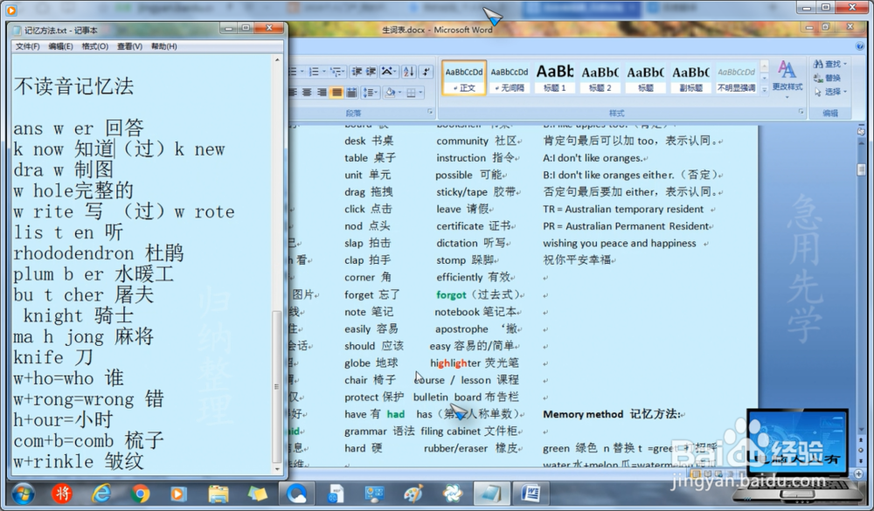Click the A-Z sort icon in Word
The height and width of the screenshot is (511, 874).
click(x=409, y=72)
